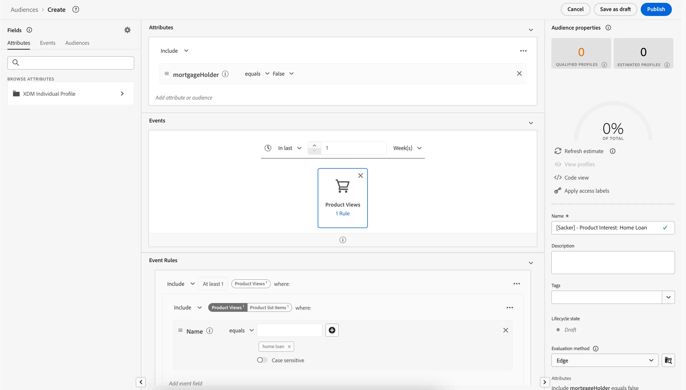Expand the XDM Individual Profile folder
686x390 pixels.
tap(71, 94)
